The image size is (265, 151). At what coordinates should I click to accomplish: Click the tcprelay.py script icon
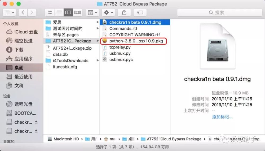point(105,47)
